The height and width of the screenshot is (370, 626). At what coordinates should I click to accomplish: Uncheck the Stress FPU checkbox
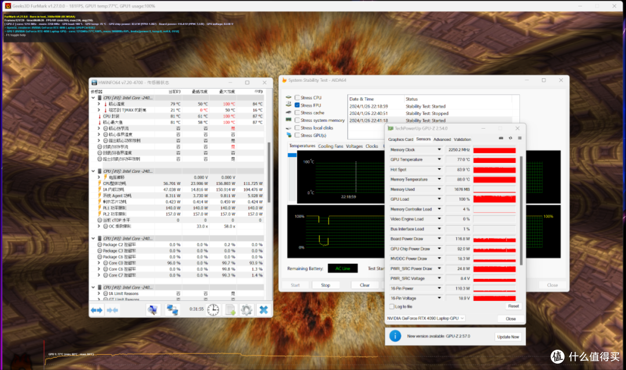[297, 105]
